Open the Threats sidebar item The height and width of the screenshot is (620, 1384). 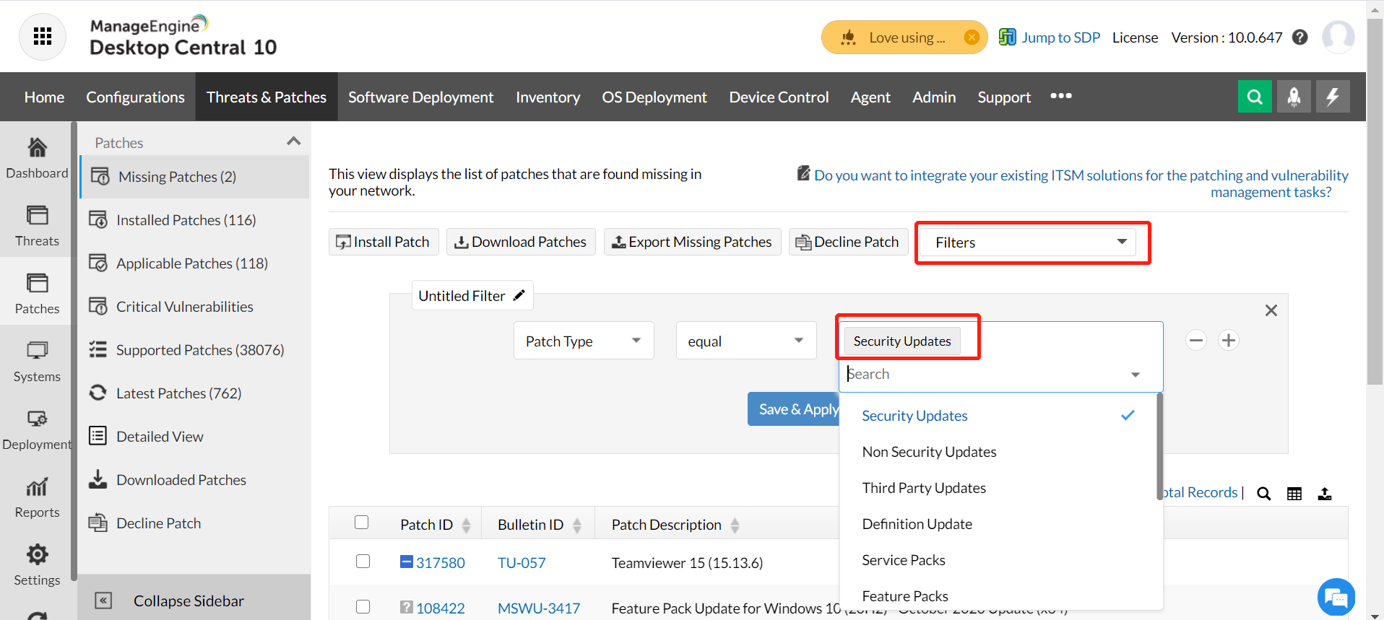pyautogui.click(x=37, y=225)
